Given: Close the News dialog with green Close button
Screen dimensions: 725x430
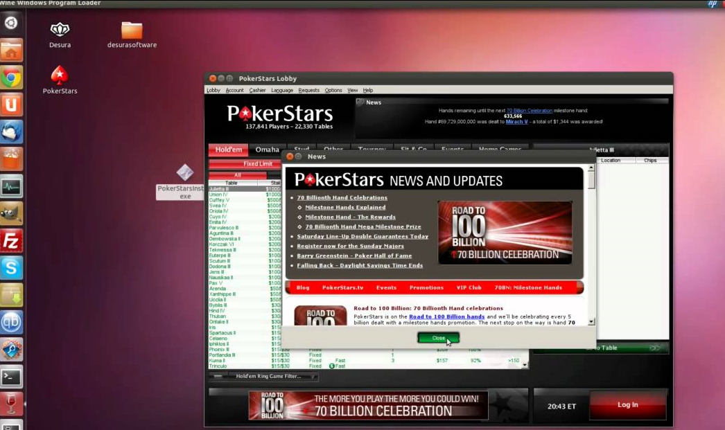Looking at the screenshot, I should (438, 338).
